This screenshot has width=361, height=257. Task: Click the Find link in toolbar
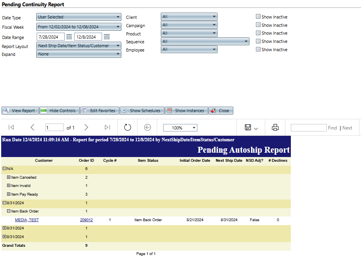(x=332, y=128)
